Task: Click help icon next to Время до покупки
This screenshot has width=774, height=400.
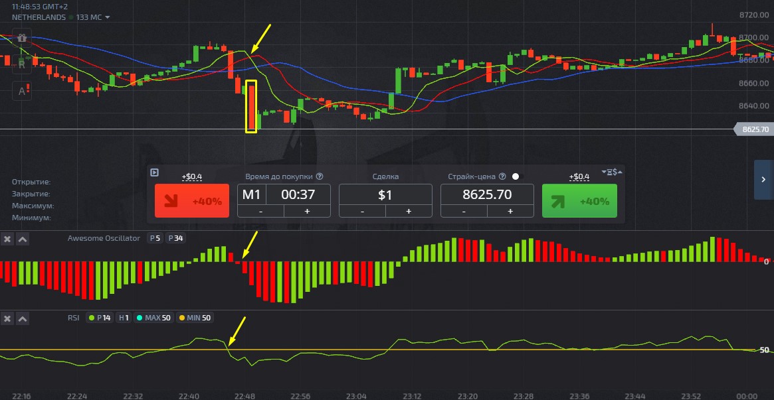Action: [x=320, y=176]
